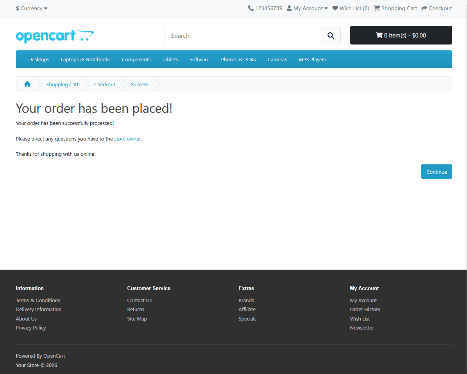Click the OpenCart logo
467x374 pixels.
click(x=55, y=36)
